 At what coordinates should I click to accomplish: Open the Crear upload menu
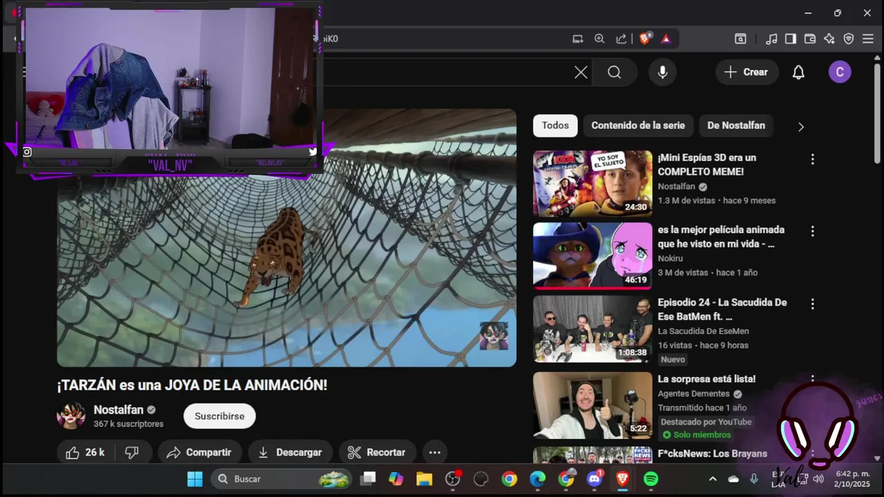(746, 72)
